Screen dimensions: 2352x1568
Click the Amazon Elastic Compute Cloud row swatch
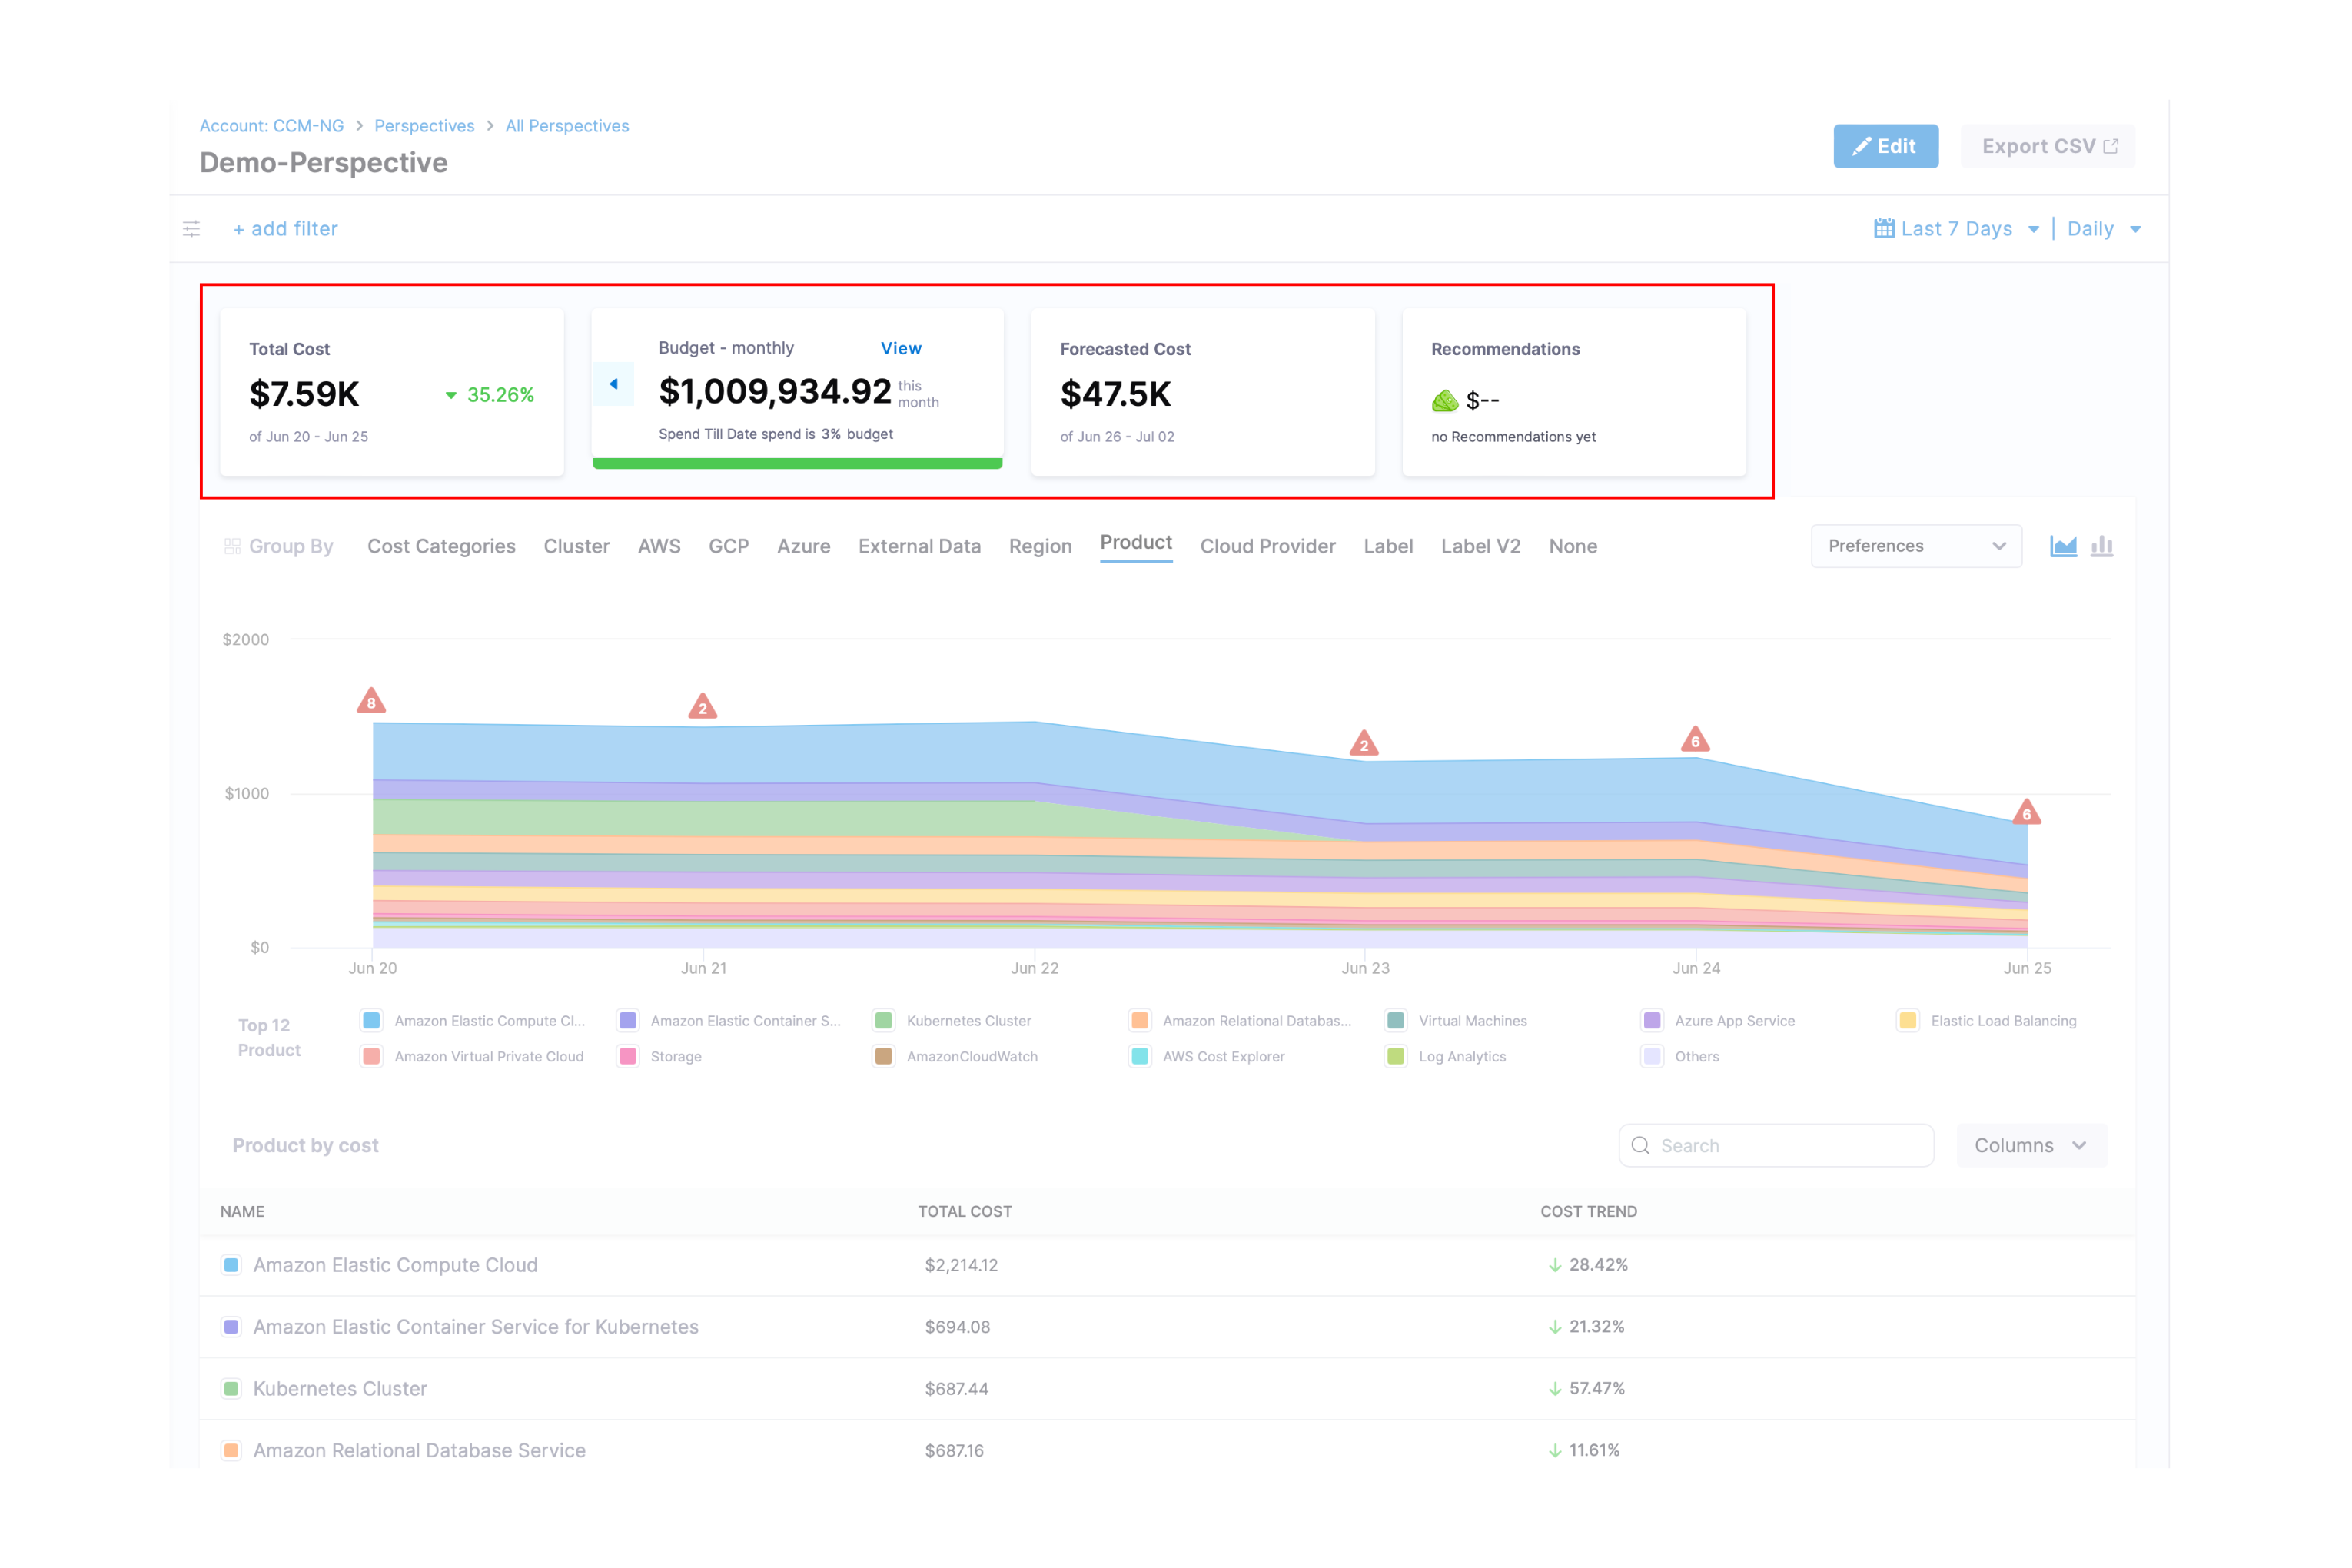(x=231, y=1265)
